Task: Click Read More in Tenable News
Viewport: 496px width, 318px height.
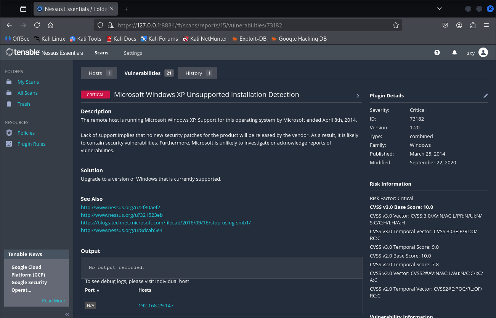Action: pyautogui.click(x=53, y=301)
